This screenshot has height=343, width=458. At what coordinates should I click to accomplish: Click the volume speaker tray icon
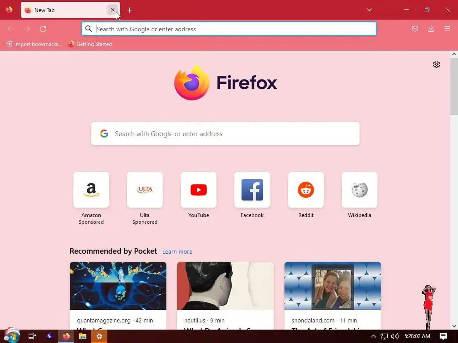[x=395, y=336]
